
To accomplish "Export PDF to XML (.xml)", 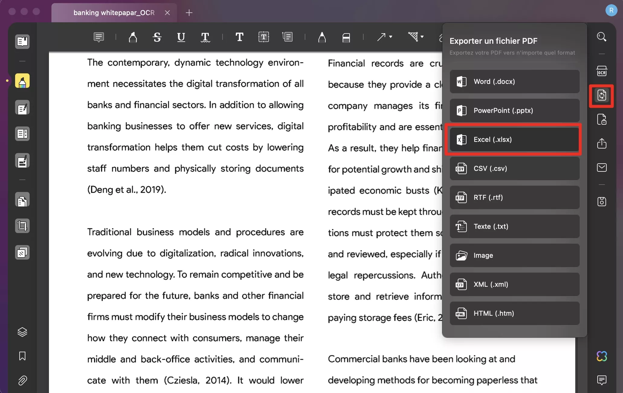I will pyautogui.click(x=515, y=284).
